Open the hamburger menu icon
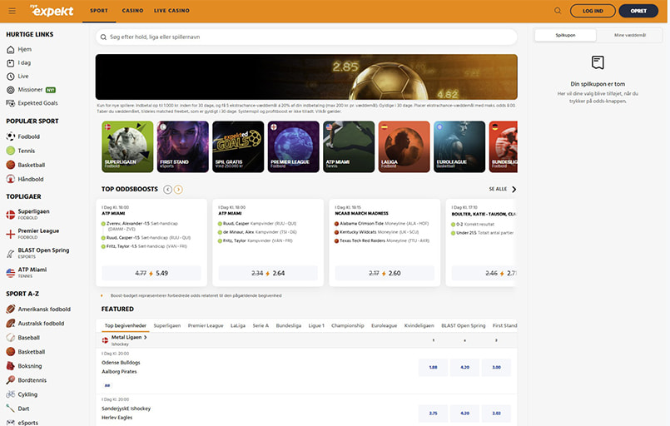Image resolution: width=670 pixels, height=426 pixels. pyautogui.click(x=12, y=11)
